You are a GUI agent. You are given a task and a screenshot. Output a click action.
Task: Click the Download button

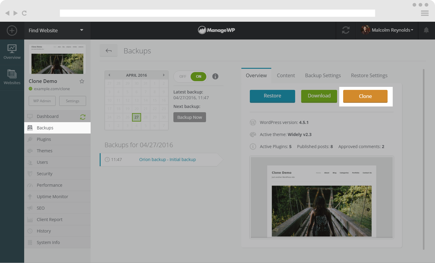(319, 96)
